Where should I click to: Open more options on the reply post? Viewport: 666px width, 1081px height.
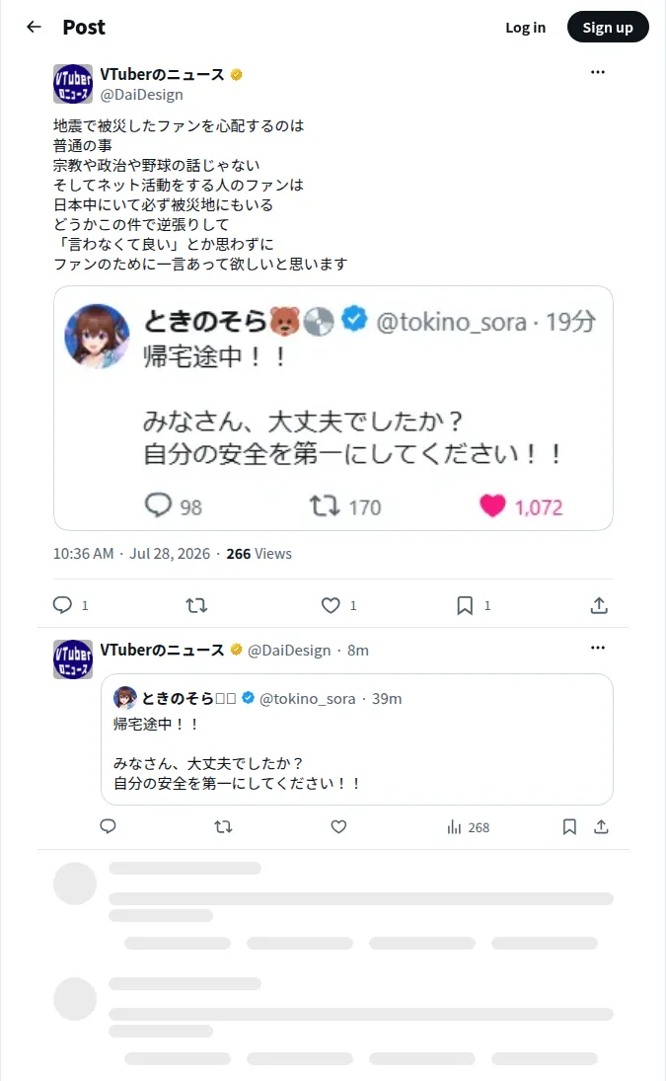598,648
